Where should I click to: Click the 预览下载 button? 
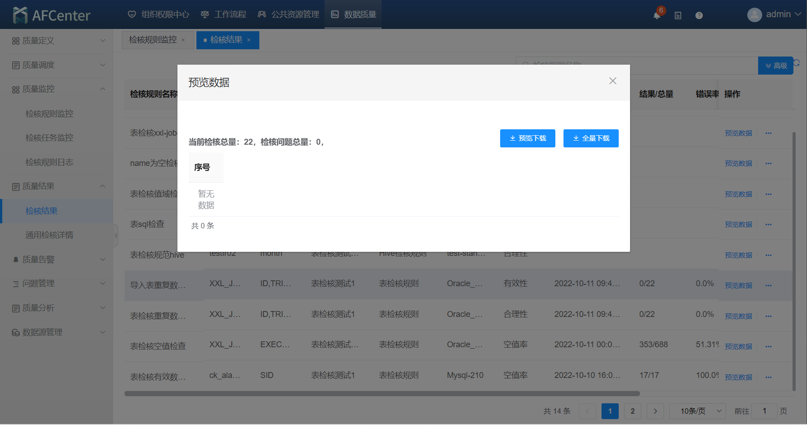(527, 138)
